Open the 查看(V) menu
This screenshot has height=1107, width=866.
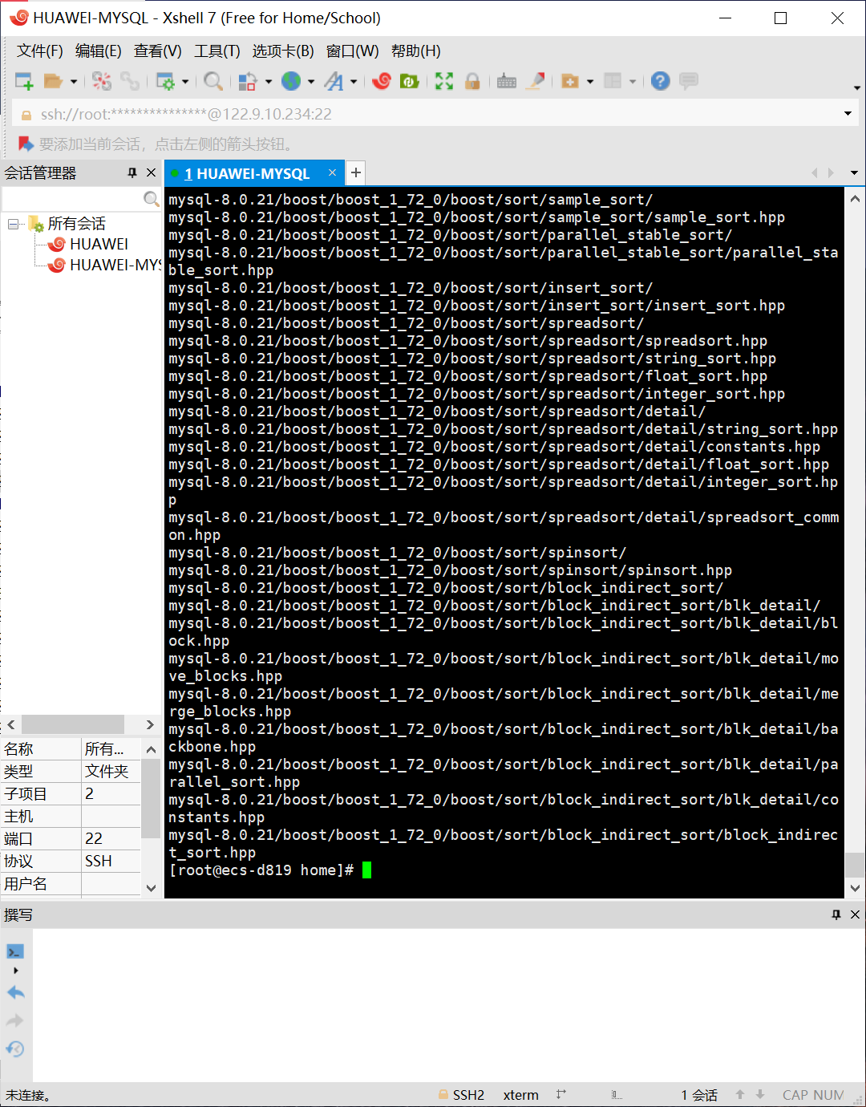[x=157, y=51]
